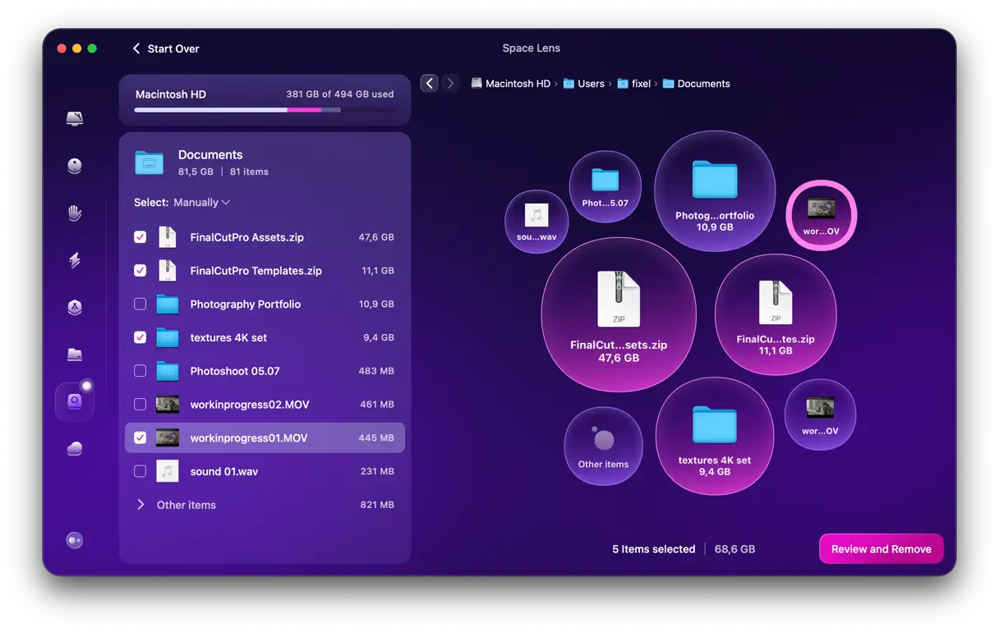999x632 pixels.
Task: Tick the sound 01.wav checkbox
Action: 140,472
